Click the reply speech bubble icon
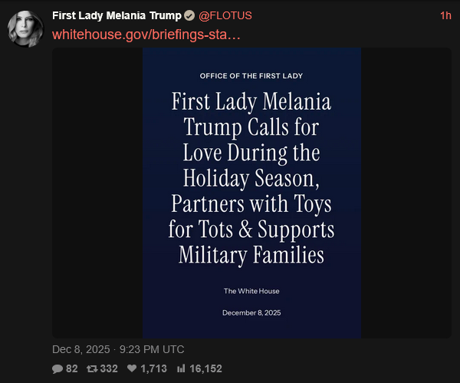 [57, 369]
